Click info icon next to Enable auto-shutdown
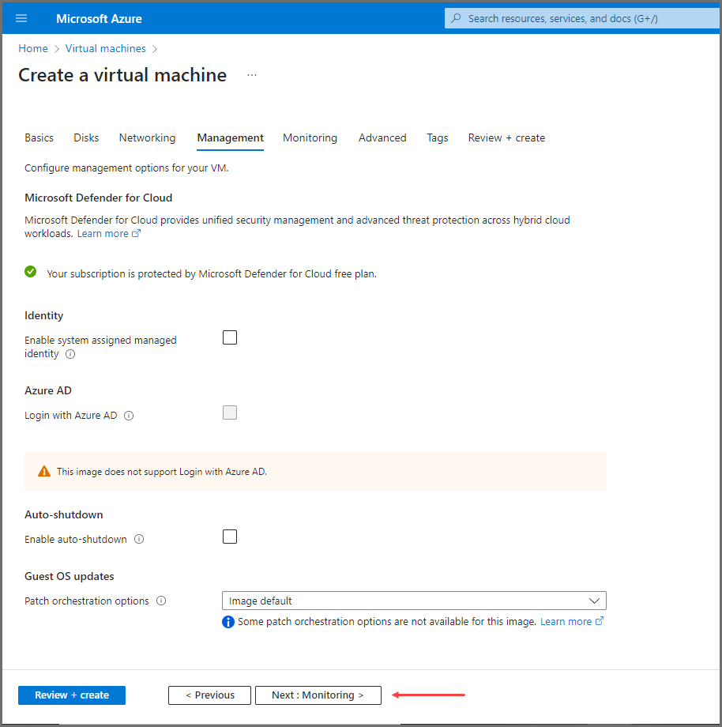 point(139,540)
